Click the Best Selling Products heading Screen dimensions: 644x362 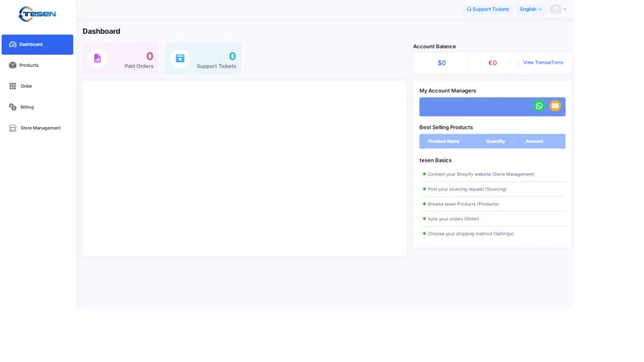click(446, 127)
